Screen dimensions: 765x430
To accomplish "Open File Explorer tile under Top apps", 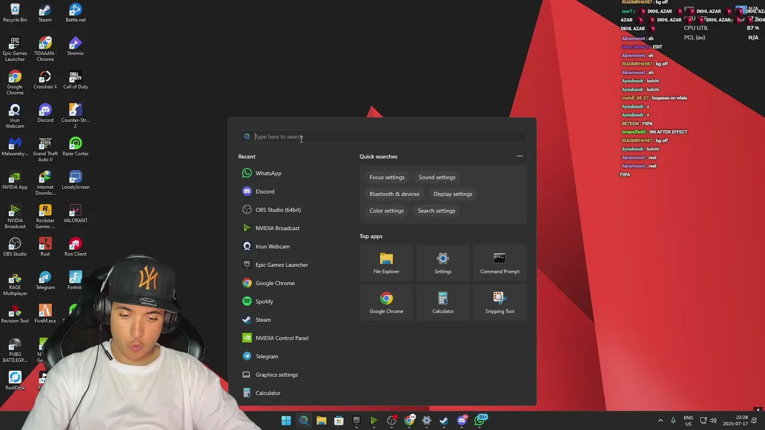I will pyautogui.click(x=386, y=263).
